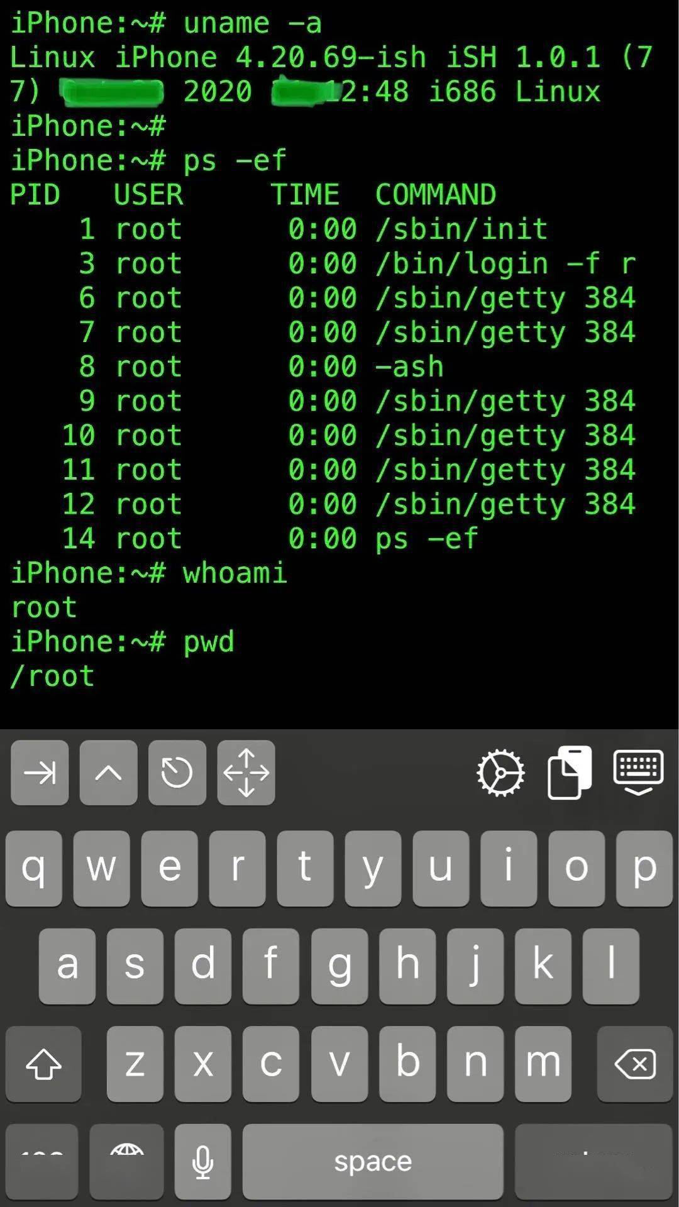Tap PID 14 'ps -ef' process row

270,539
